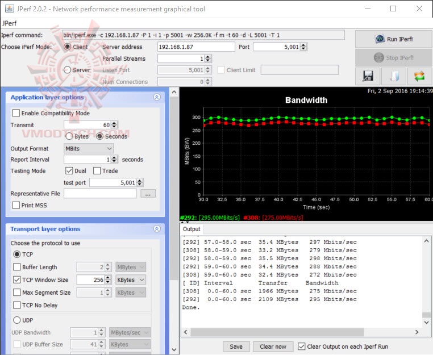The width and height of the screenshot is (433, 355).
Task: Switch to the Output tab
Action: coord(191,229)
